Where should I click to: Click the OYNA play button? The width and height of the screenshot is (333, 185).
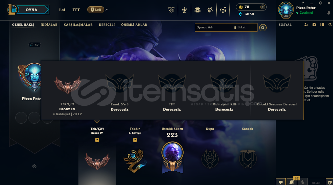[x=32, y=10]
